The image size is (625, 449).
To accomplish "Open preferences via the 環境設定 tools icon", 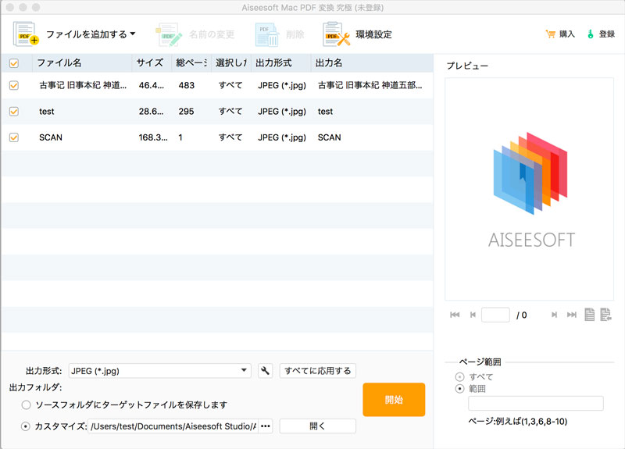I will pos(337,34).
